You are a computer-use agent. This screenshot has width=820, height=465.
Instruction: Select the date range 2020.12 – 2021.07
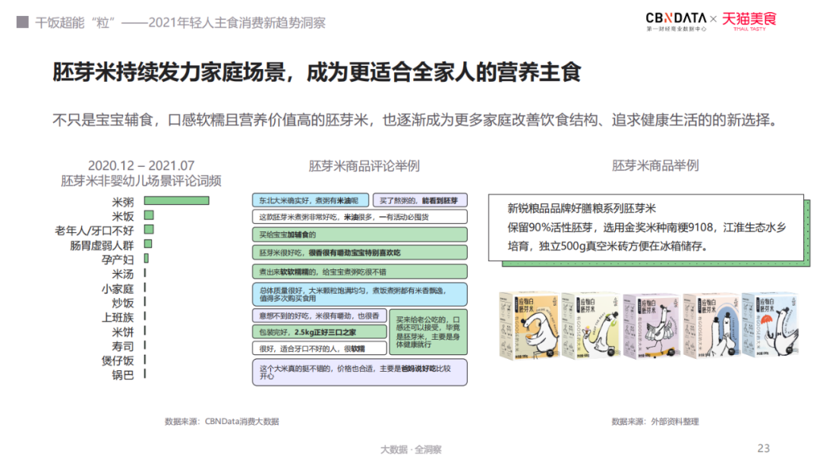[x=141, y=165]
